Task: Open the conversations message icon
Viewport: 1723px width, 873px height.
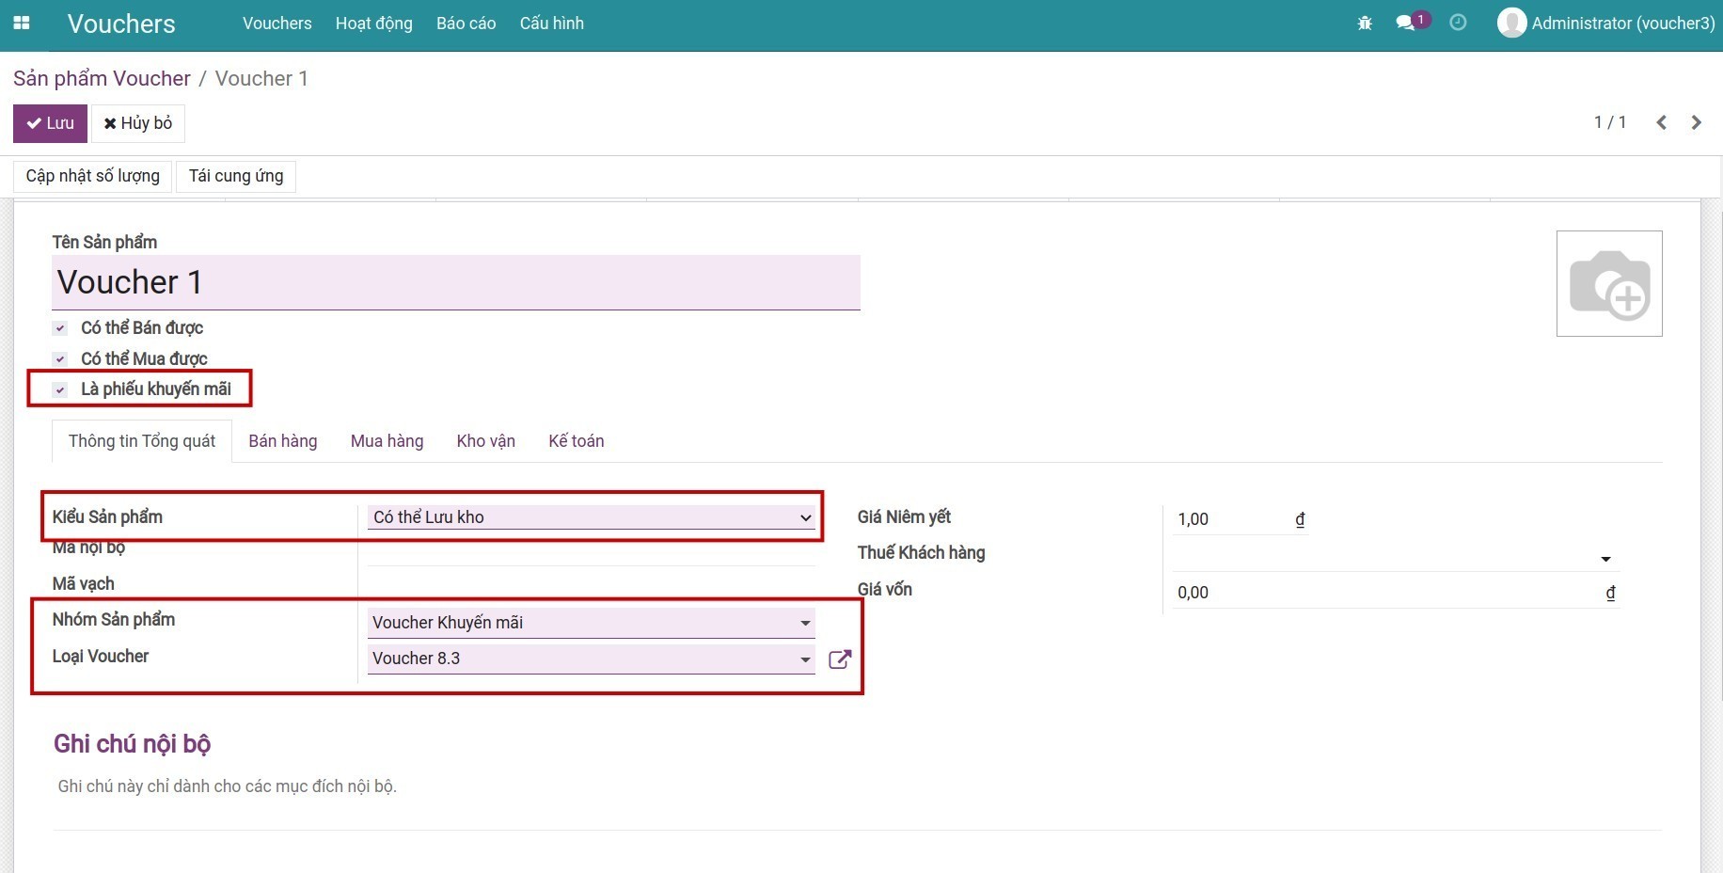Action: click(1406, 23)
